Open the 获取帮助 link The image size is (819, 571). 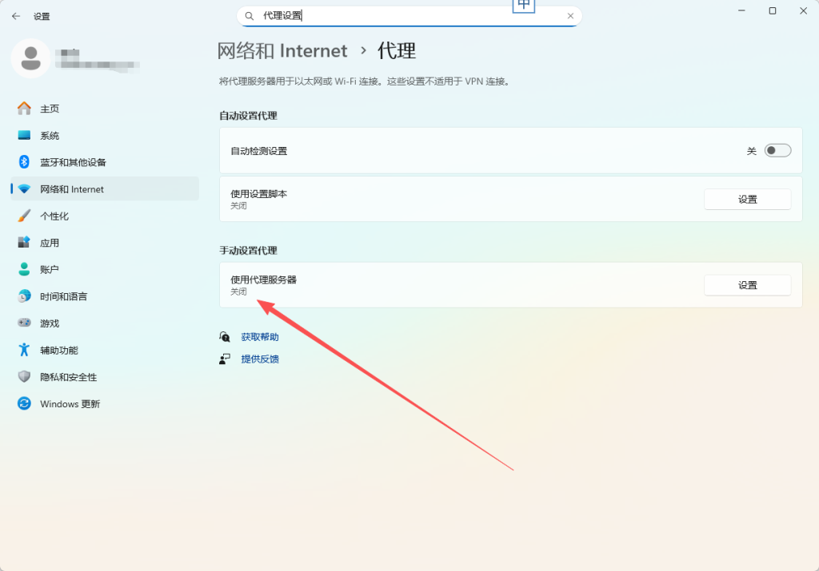(x=260, y=337)
